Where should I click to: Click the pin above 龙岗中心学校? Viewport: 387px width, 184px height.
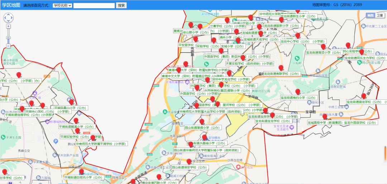coord(298,36)
